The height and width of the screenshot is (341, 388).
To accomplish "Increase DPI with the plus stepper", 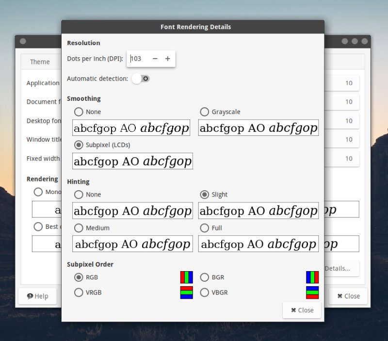I will pyautogui.click(x=167, y=59).
